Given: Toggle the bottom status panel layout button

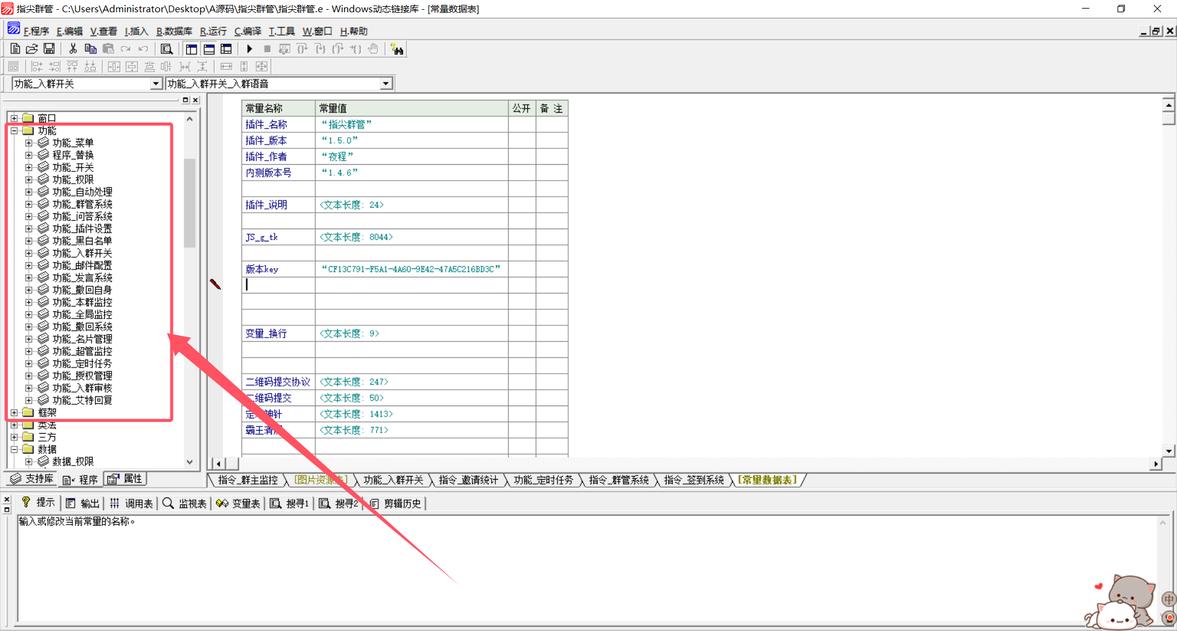Looking at the screenshot, I should click(209, 49).
